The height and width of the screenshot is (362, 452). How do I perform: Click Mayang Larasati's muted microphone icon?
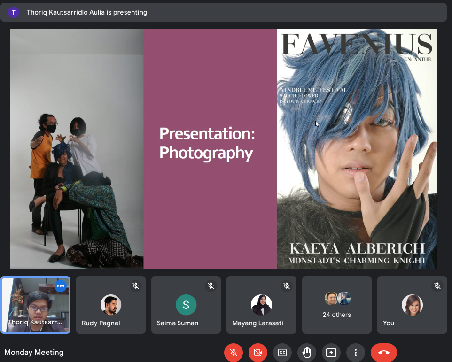(x=287, y=286)
